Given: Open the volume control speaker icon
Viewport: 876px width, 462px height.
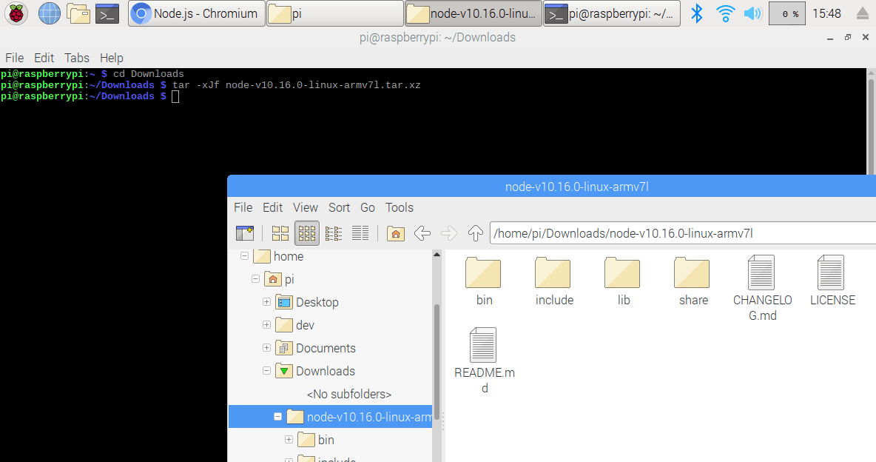Looking at the screenshot, I should (752, 13).
